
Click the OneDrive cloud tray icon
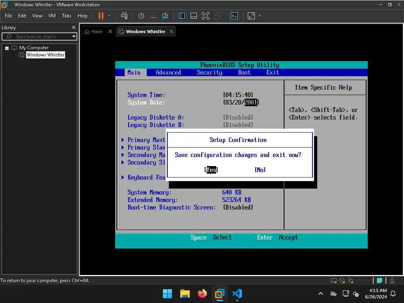(x=333, y=294)
